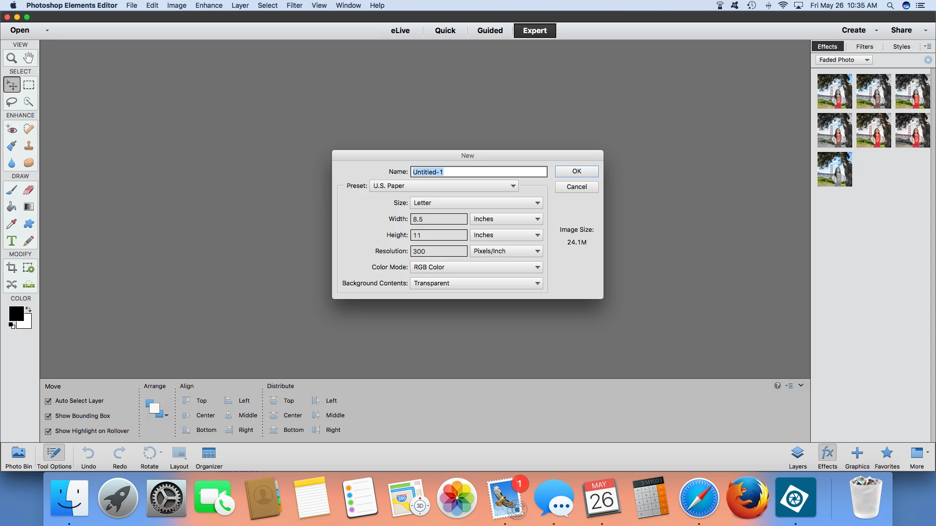Select the Clone Stamp tool

[x=29, y=146]
